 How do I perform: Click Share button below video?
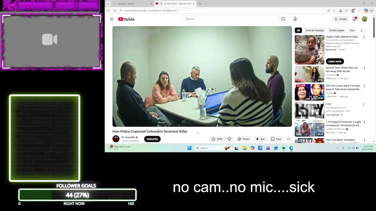(x=244, y=139)
